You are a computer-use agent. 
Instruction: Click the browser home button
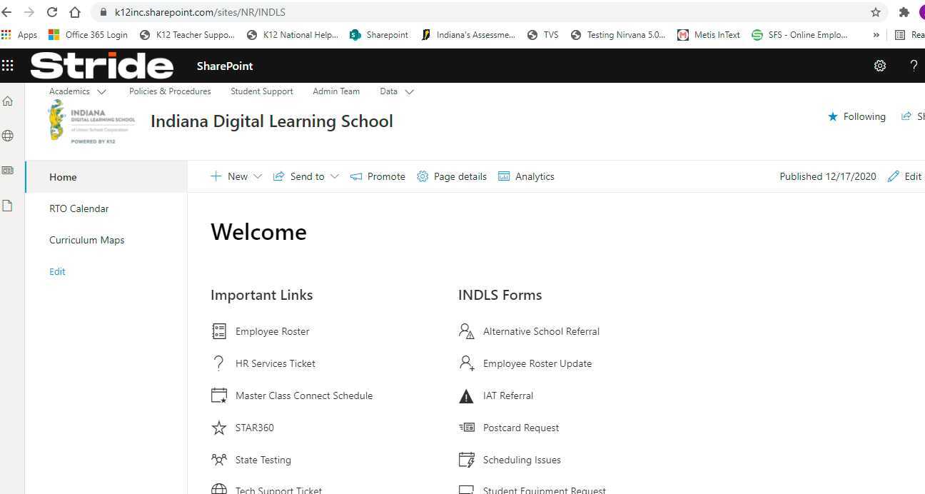tap(75, 12)
